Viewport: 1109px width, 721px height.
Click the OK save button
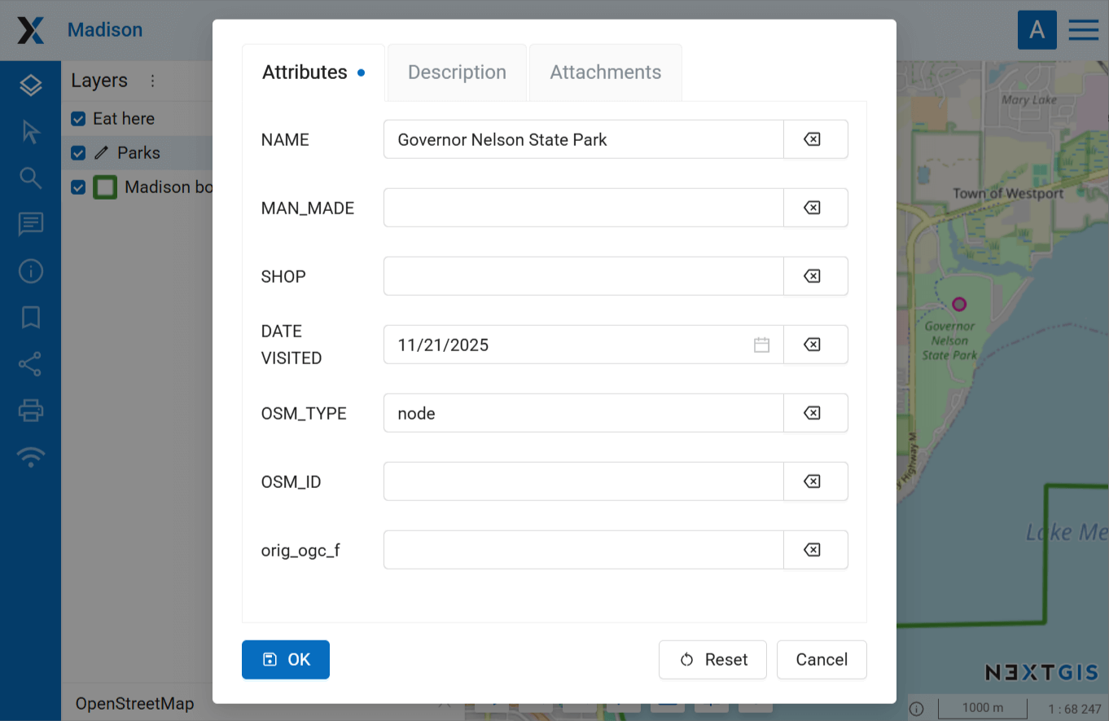pyautogui.click(x=286, y=659)
